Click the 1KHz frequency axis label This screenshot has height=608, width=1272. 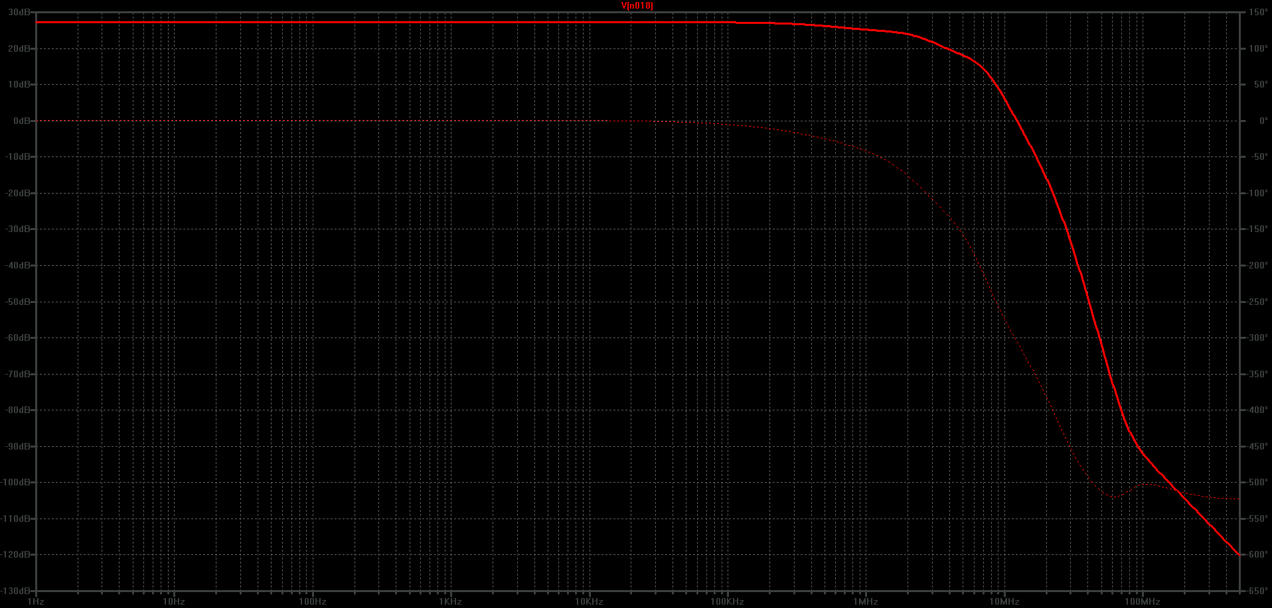tap(451, 601)
